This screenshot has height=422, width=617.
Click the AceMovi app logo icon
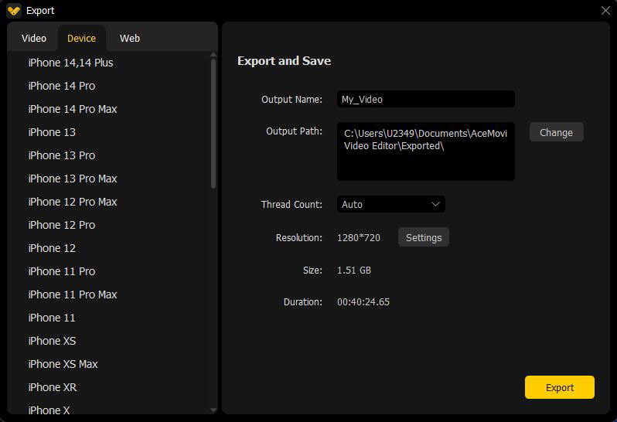pos(14,11)
